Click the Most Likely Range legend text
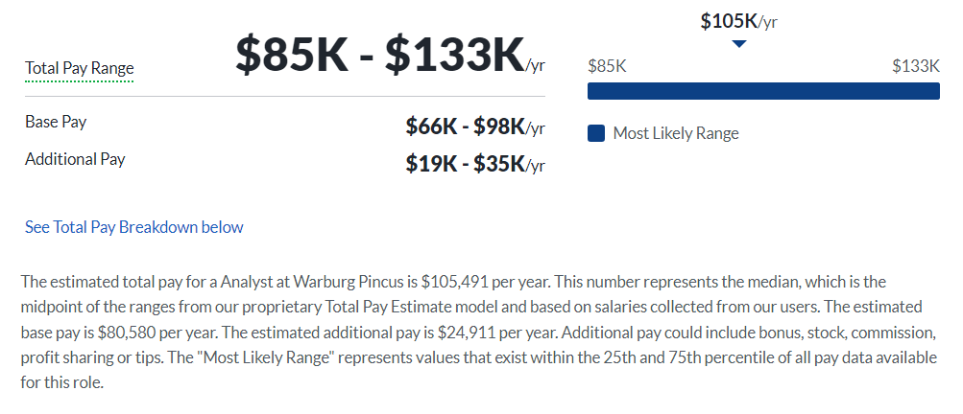963x414 pixels. (676, 133)
